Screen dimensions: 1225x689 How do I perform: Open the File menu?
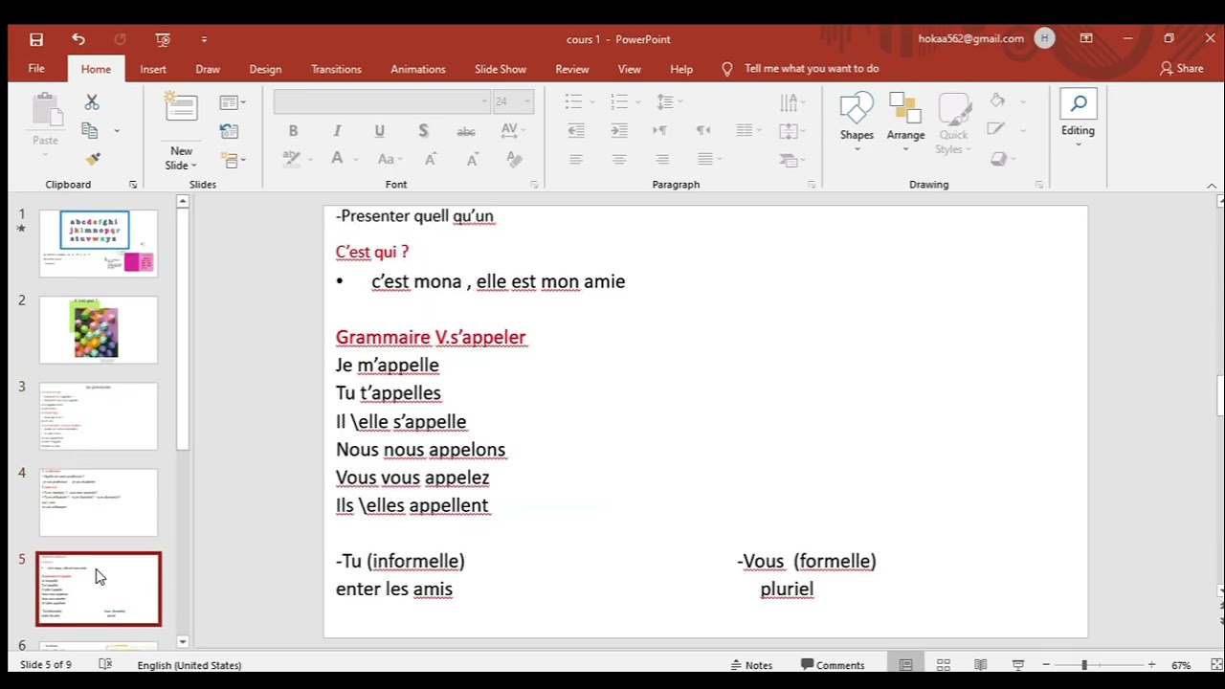(x=36, y=69)
